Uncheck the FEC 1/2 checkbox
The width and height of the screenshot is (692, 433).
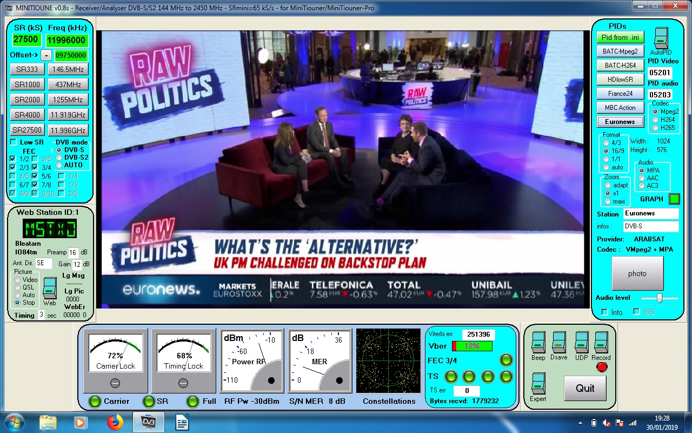pos(13,159)
